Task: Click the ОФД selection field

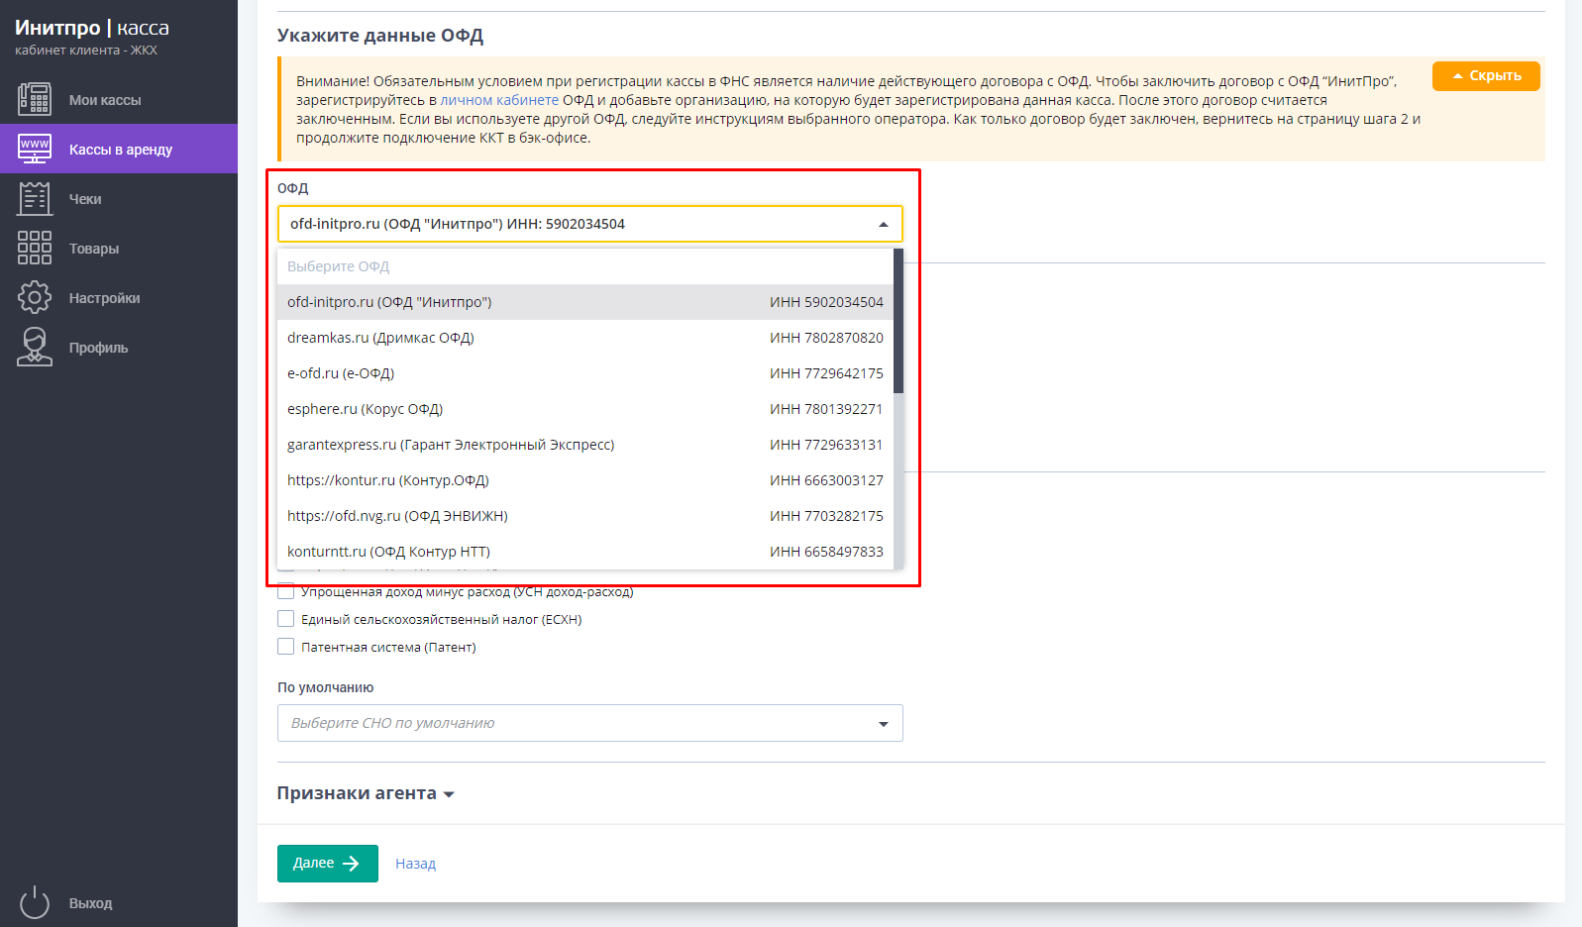Action: coord(590,224)
